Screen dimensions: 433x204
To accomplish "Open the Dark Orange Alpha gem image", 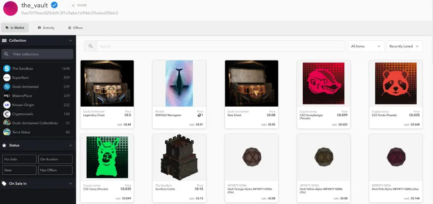I will (x=251, y=157).
